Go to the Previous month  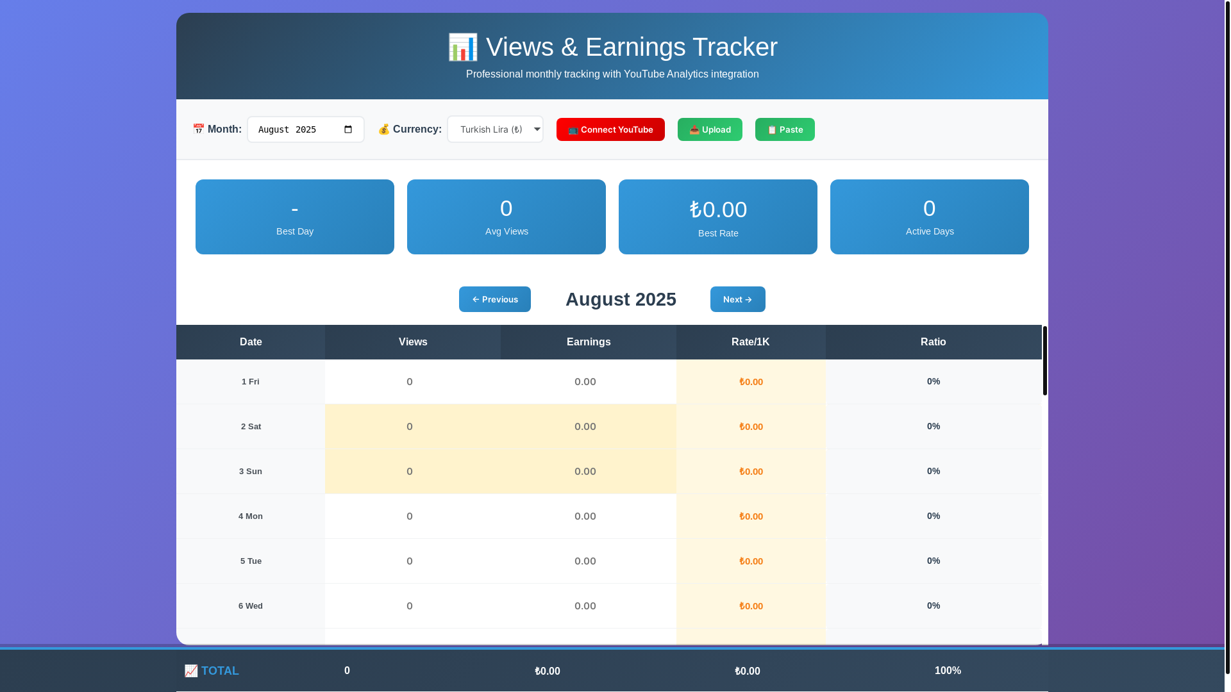tap(495, 299)
